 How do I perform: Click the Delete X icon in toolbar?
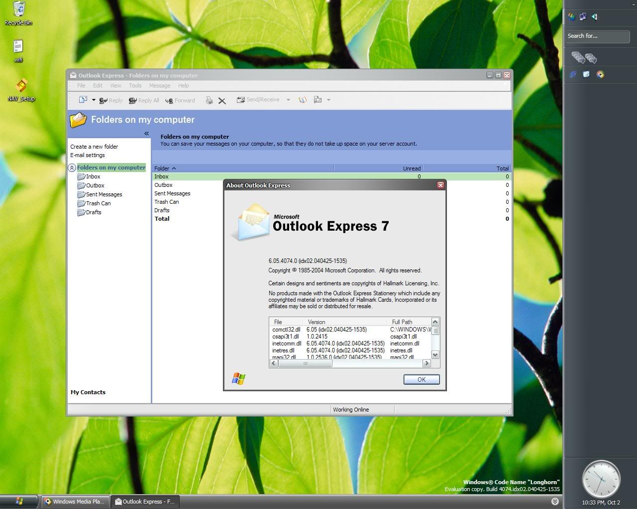pos(222,101)
